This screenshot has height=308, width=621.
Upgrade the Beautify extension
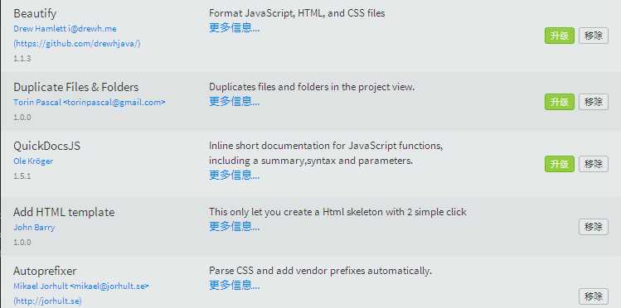pyautogui.click(x=559, y=36)
